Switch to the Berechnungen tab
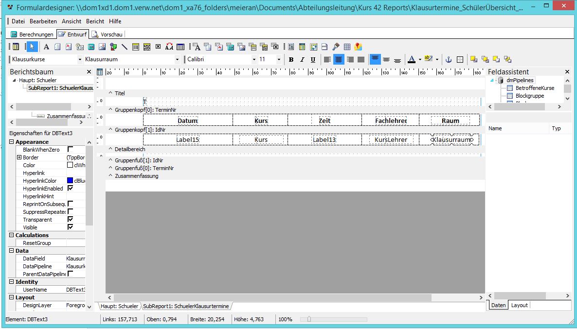 click(x=32, y=34)
